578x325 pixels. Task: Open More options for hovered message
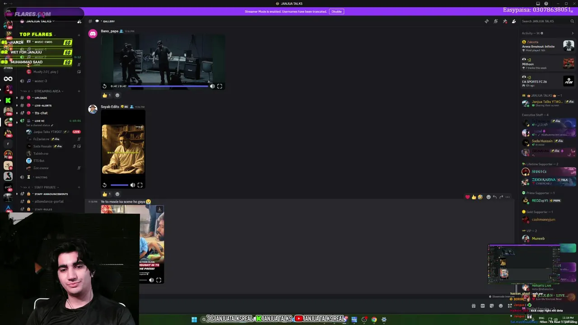coord(508,197)
